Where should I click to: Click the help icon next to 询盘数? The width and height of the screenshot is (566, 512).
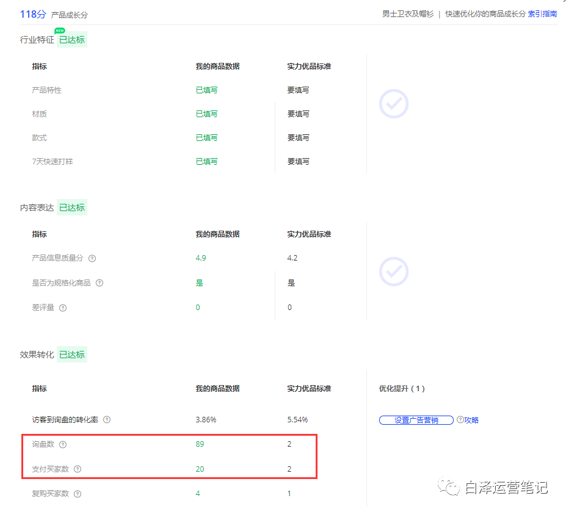pyautogui.click(x=63, y=444)
